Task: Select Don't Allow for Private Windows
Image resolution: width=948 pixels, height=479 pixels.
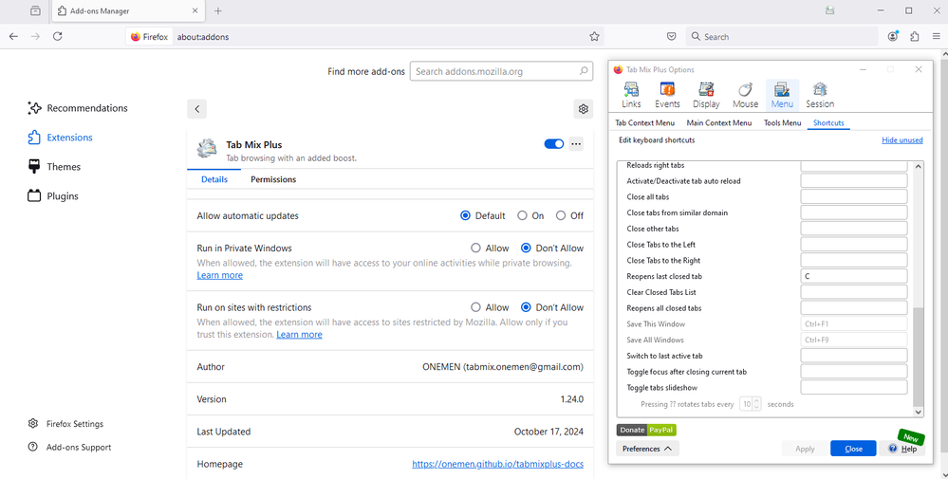Action: click(526, 249)
